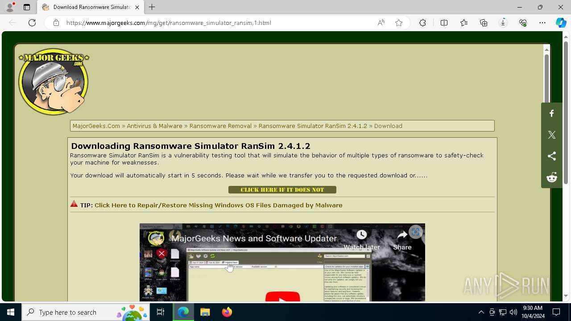The width and height of the screenshot is (571, 321).
Task: Open the Extensions puzzle icon
Action: pyautogui.click(x=422, y=23)
